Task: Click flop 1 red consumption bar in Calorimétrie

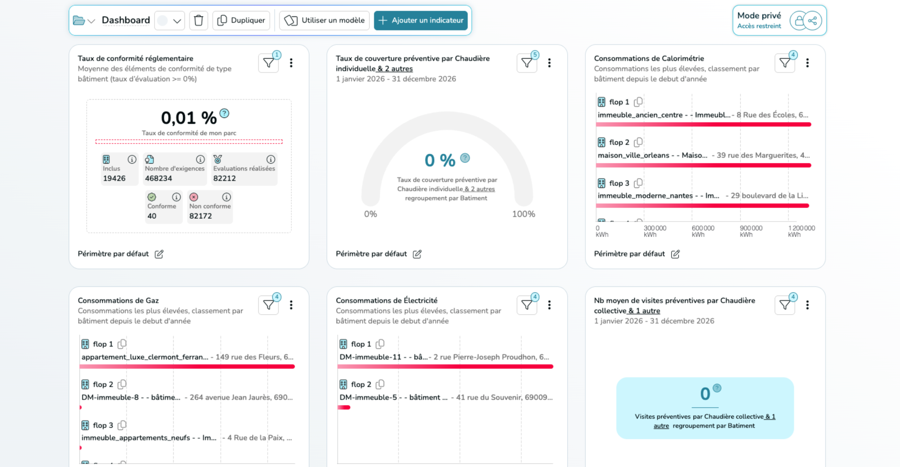Action: click(703, 124)
